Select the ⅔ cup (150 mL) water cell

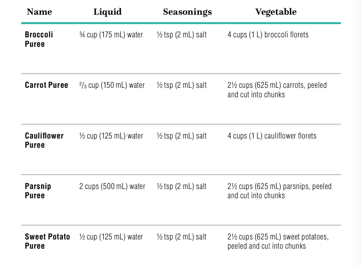click(112, 85)
